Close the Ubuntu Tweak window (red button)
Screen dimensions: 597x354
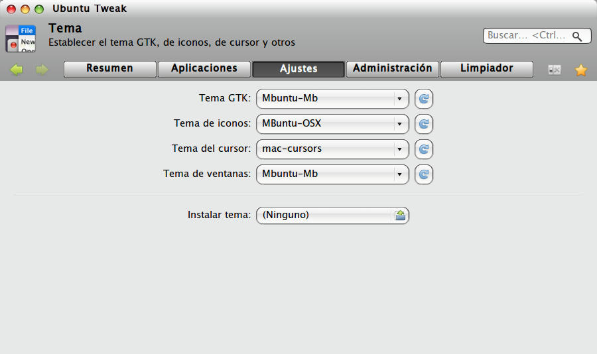[x=11, y=9]
